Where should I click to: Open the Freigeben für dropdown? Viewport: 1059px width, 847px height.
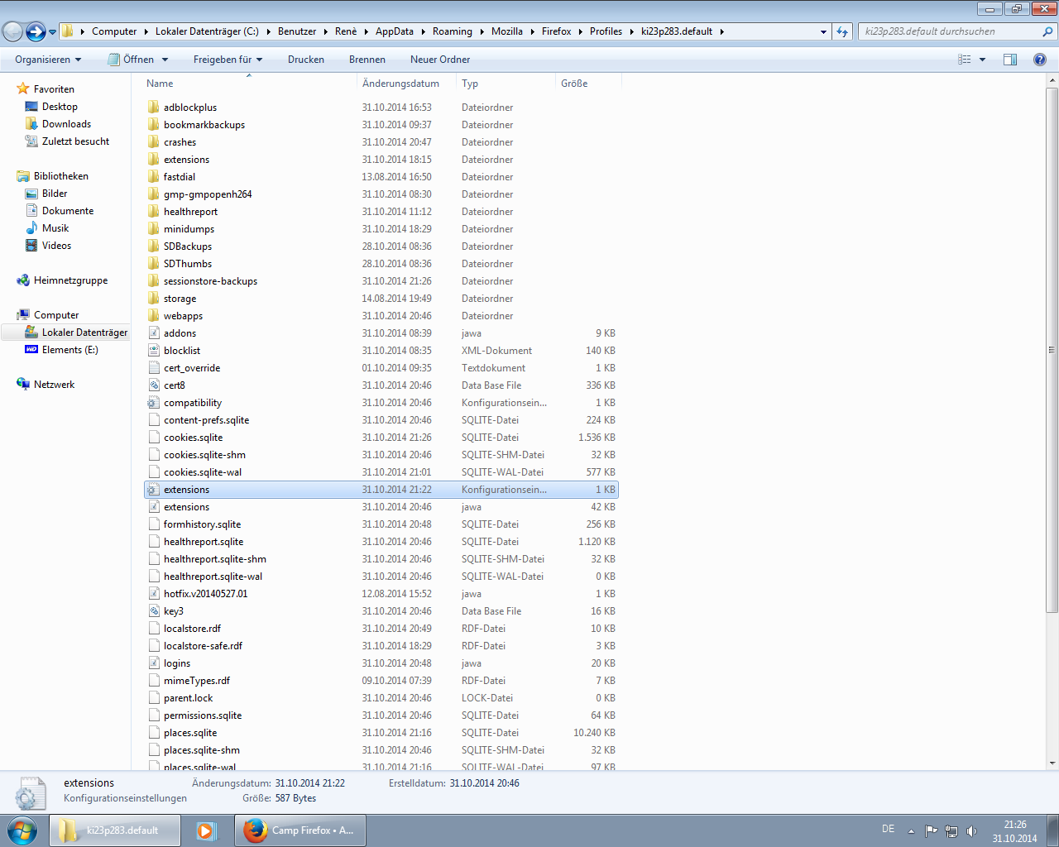(228, 60)
